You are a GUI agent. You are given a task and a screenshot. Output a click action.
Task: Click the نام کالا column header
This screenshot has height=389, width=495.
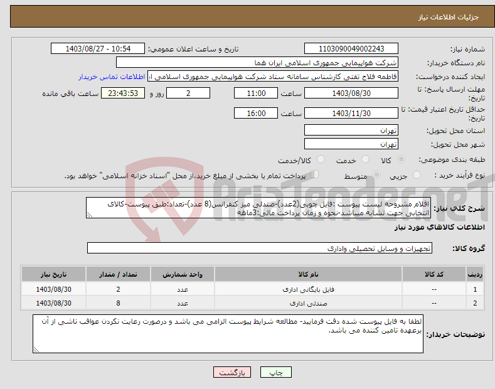308,274
